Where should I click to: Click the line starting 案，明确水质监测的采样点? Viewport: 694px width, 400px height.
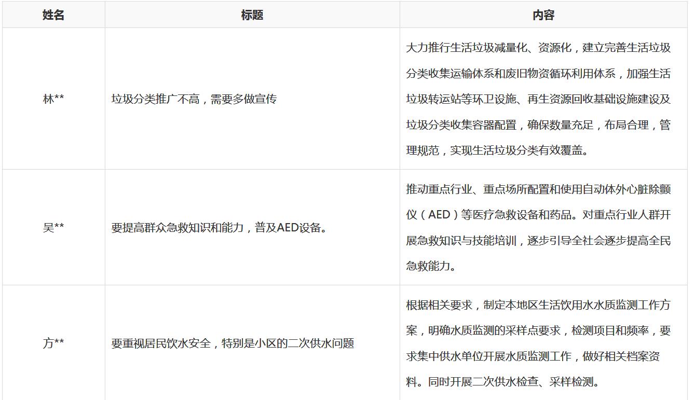pos(538,331)
